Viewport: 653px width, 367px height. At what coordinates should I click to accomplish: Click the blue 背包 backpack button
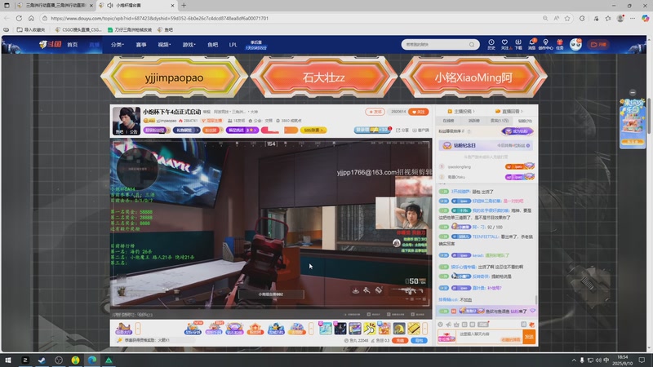419,340
